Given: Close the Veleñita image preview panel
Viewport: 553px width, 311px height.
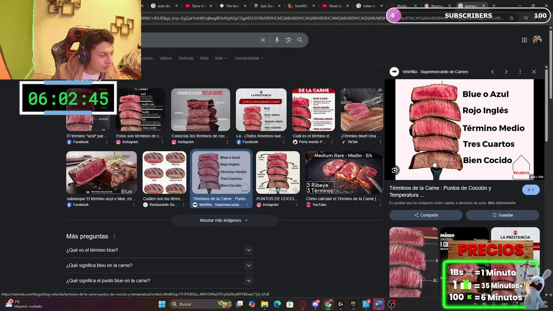Looking at the screenshot, I should point(534,72).
